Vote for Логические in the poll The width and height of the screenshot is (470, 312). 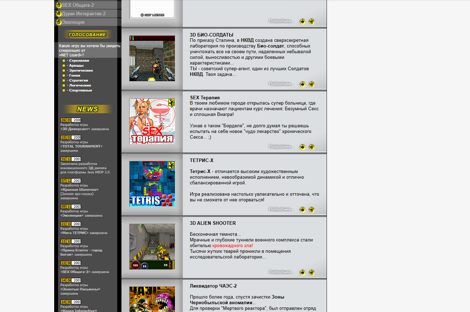[x=80, y=85]
